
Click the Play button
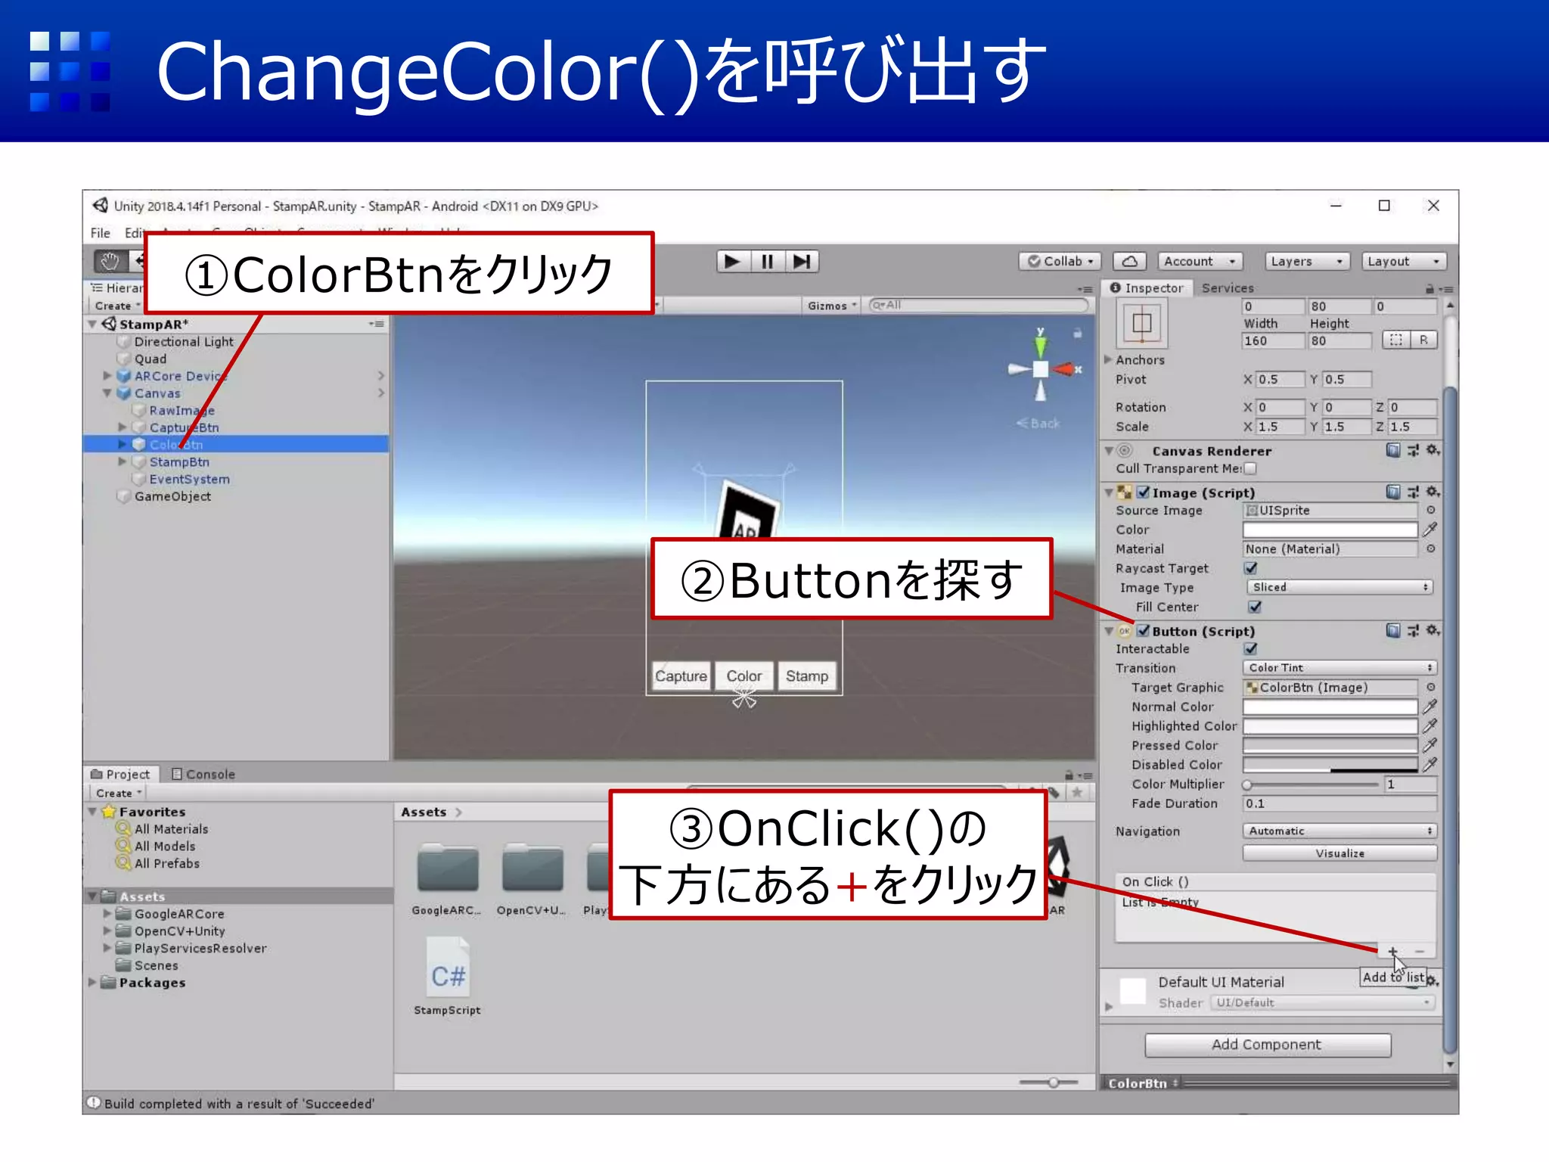coord(732,262)
